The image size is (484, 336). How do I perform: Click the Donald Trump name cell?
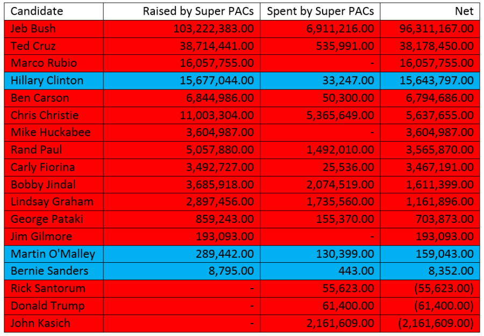[x=48, y=306]
